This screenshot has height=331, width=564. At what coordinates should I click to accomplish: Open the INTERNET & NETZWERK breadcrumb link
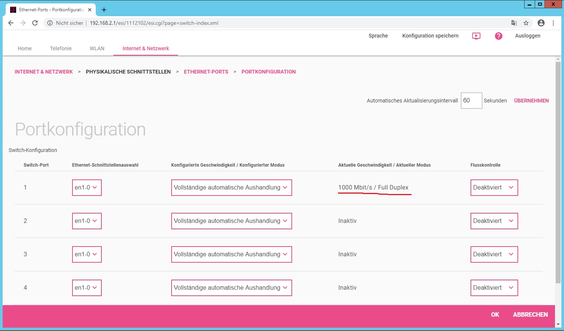[44, 72]
